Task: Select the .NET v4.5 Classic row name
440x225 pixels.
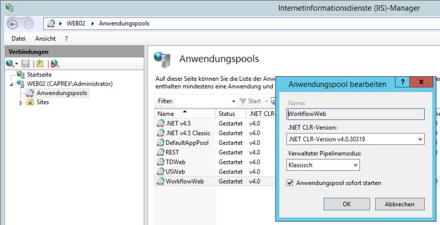Action: pos(188,133)
